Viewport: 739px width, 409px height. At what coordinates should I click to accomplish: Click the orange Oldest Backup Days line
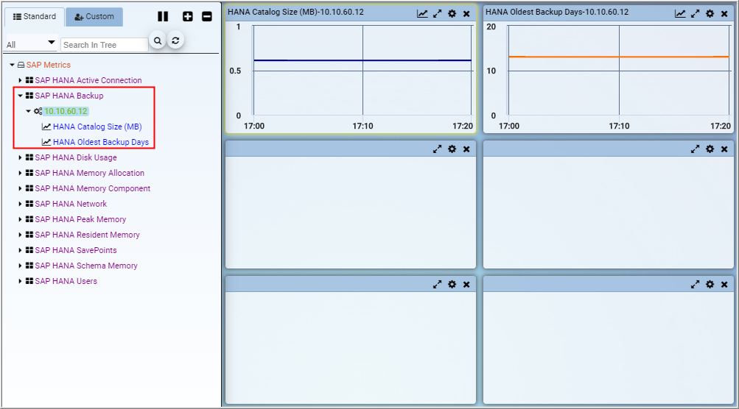pos(619,57)
